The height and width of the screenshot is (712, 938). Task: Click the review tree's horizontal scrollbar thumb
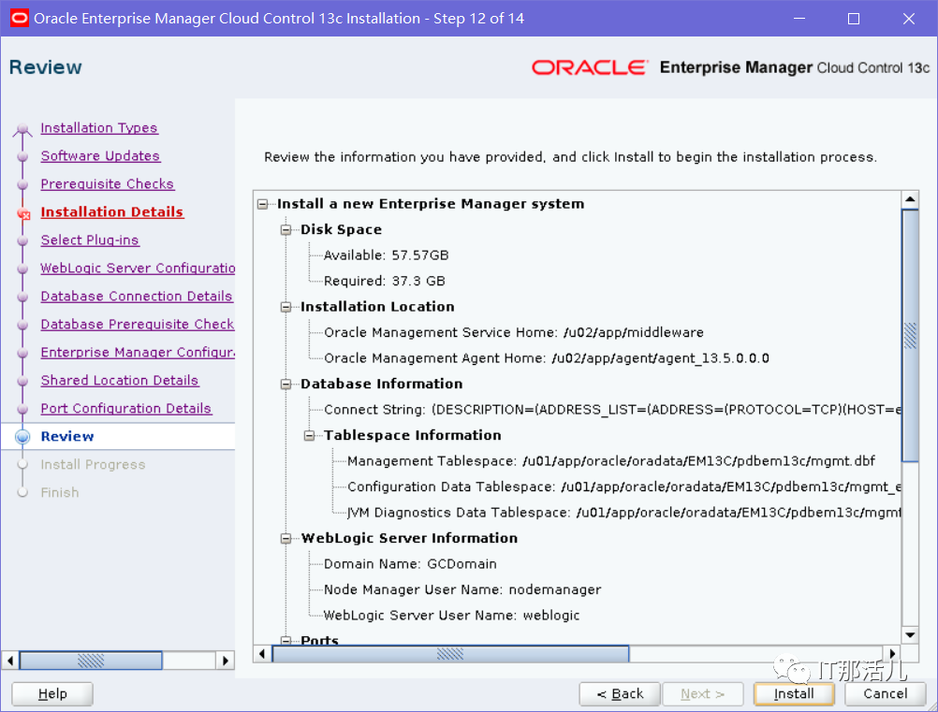[450, 654]
